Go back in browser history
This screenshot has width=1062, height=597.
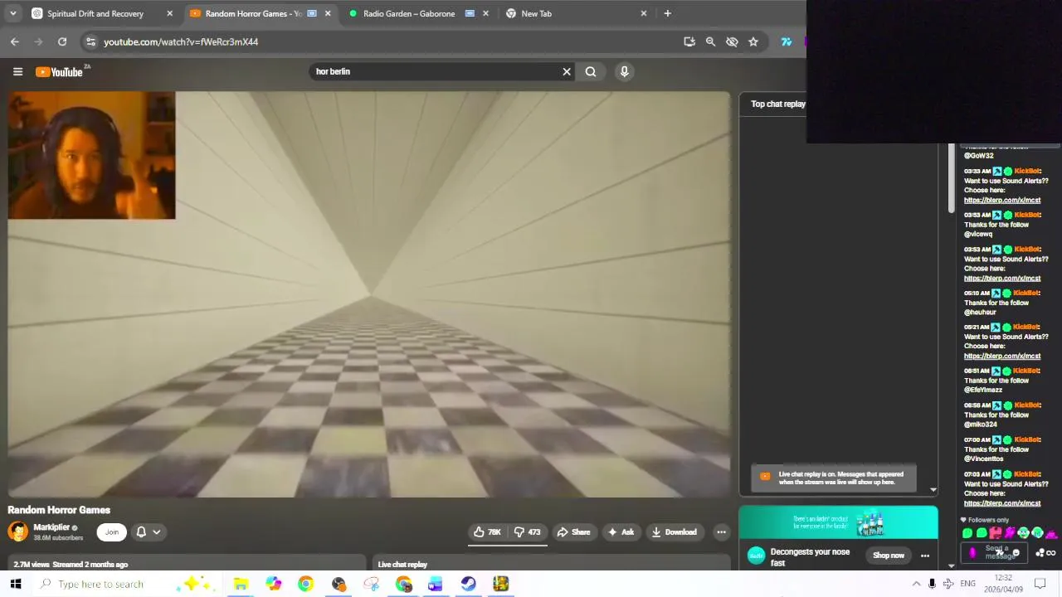[x=15, y=41]
